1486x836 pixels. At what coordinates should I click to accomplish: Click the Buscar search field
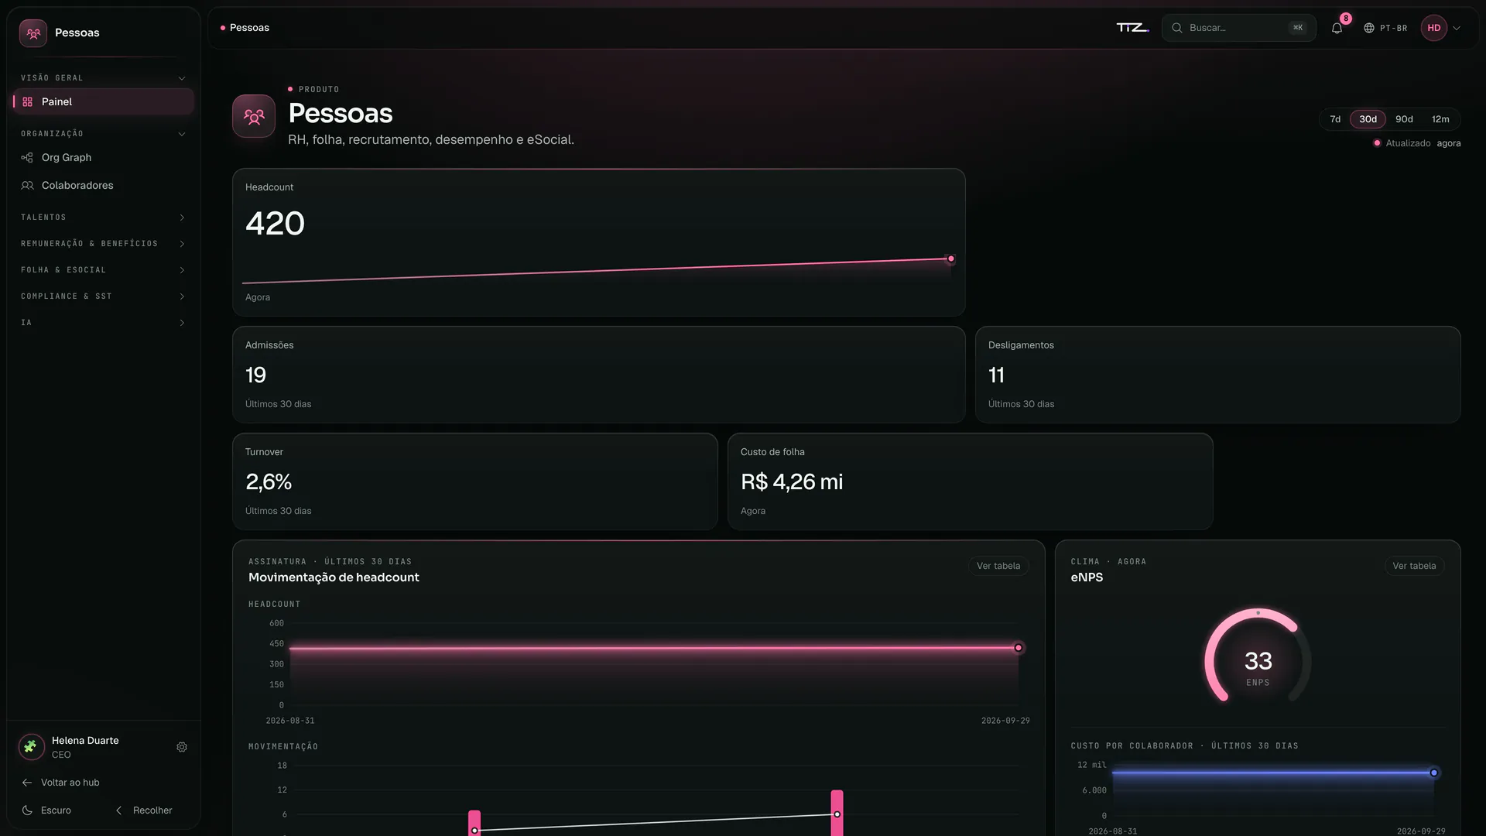click(x=1238, y=28)
